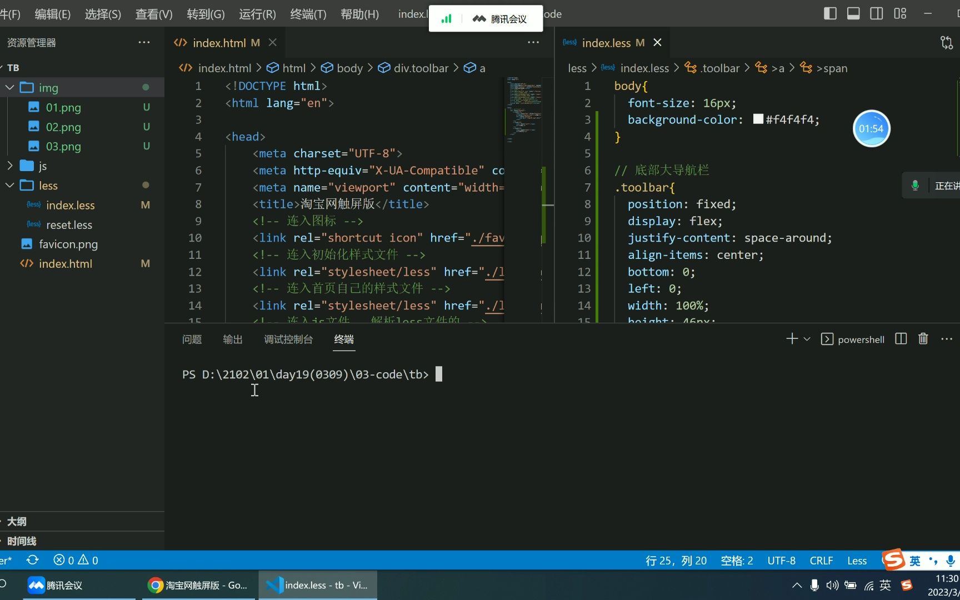960x600 pixels.
Task: Change indentation via 空格: 2
Action: tap(737, 560)
